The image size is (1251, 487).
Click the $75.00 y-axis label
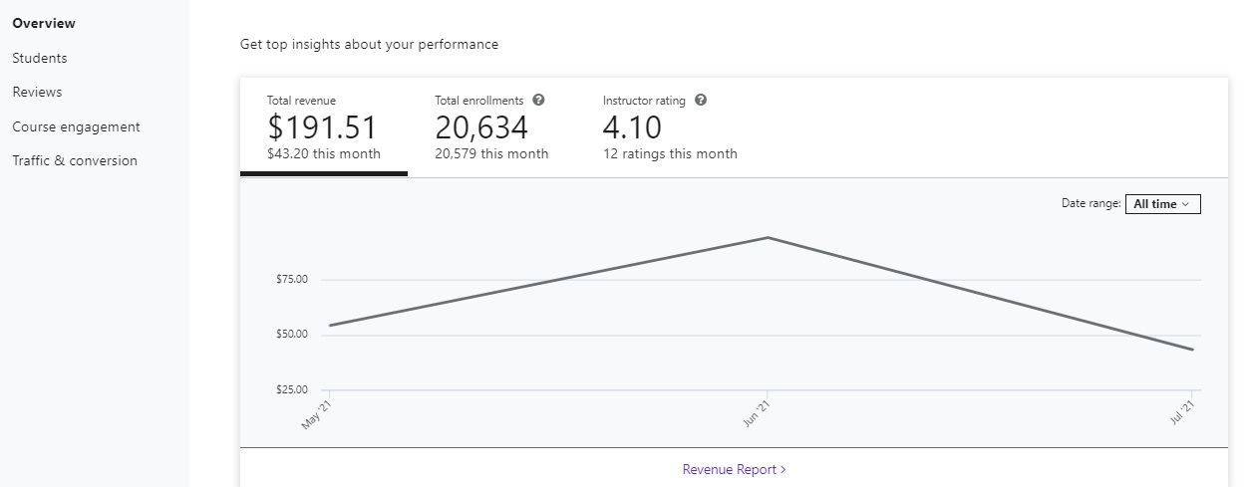pyautogui.click(x=291, y=280)
